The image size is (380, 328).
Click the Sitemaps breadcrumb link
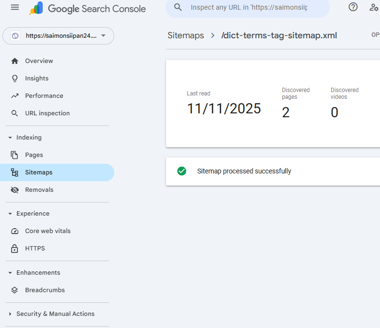[185, 35]
